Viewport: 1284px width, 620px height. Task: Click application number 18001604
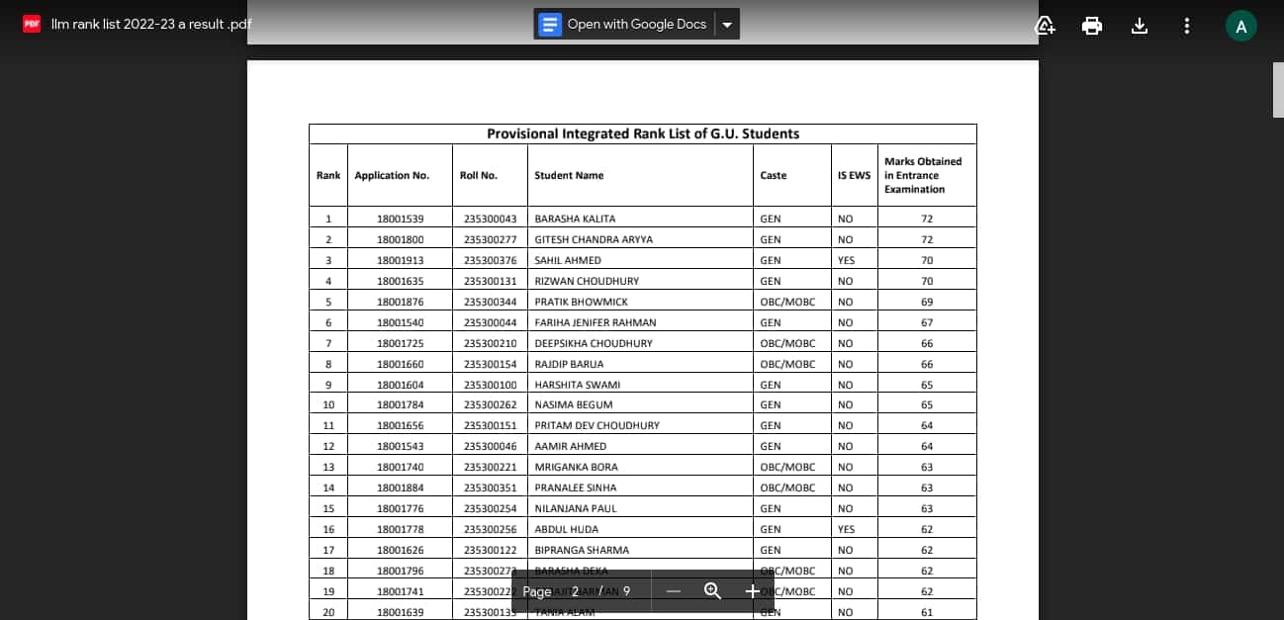click(x=400, y=385)
